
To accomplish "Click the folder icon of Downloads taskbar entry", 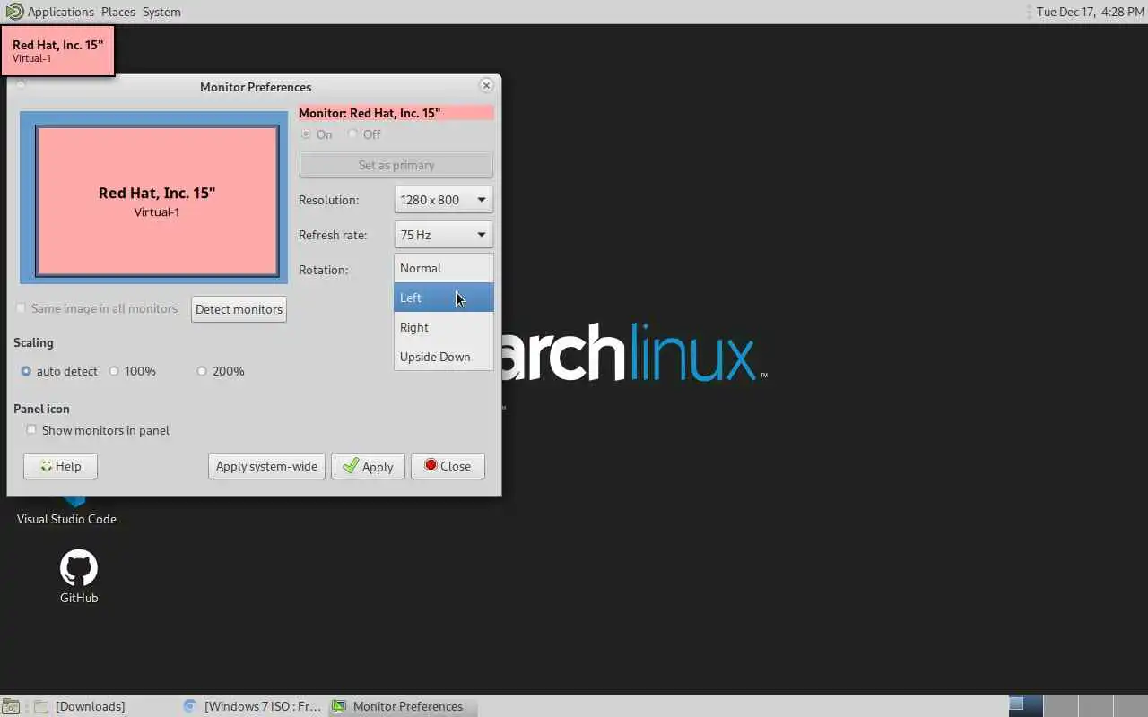I will (x=40, y=706).
